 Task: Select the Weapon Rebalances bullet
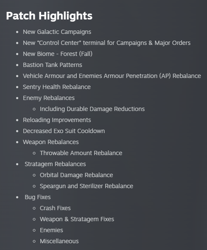point(51,142)
